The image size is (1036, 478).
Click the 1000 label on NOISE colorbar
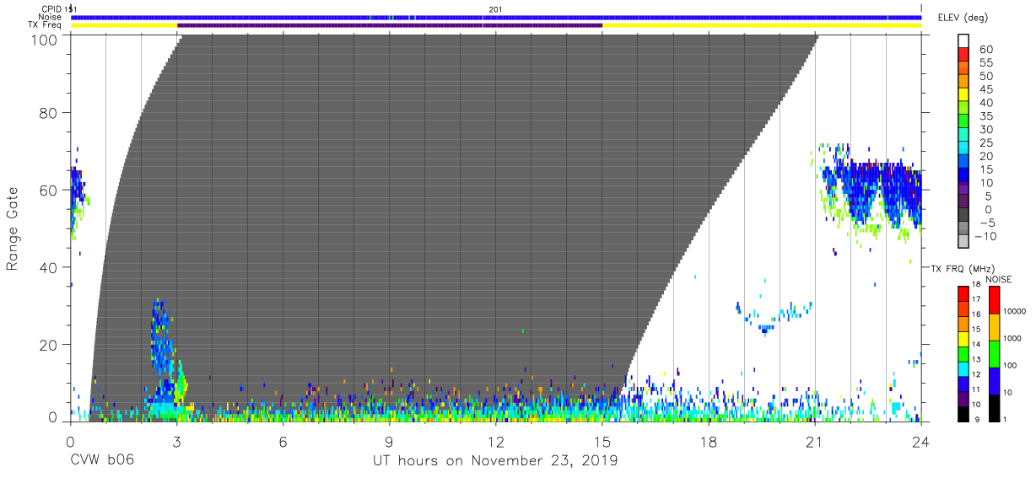click(x=1012, y=339)
